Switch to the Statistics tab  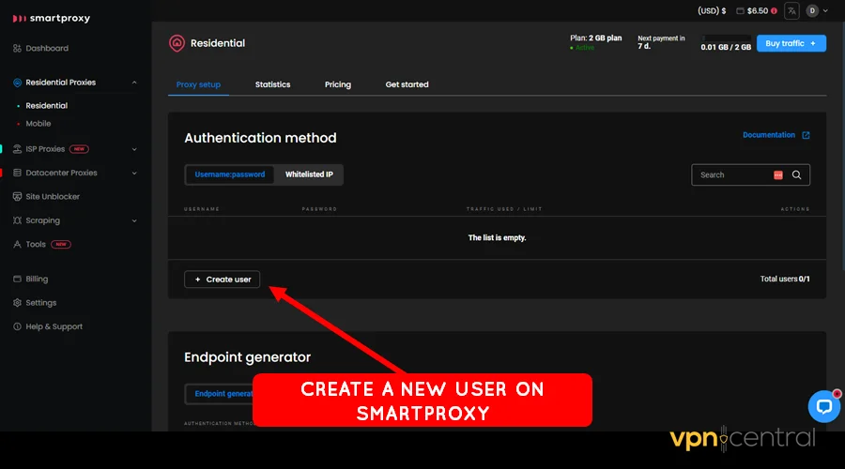pyautogui.click(x=272, y=84)
